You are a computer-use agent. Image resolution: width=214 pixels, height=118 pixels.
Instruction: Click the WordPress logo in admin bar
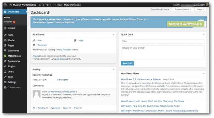pyautogui.click(x=5, y=5)
